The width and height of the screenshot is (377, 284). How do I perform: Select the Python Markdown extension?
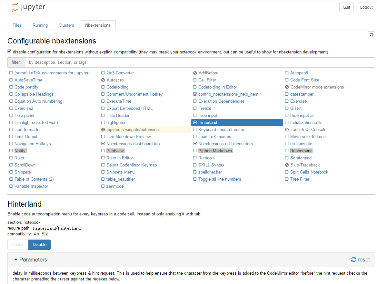(215, 151)
